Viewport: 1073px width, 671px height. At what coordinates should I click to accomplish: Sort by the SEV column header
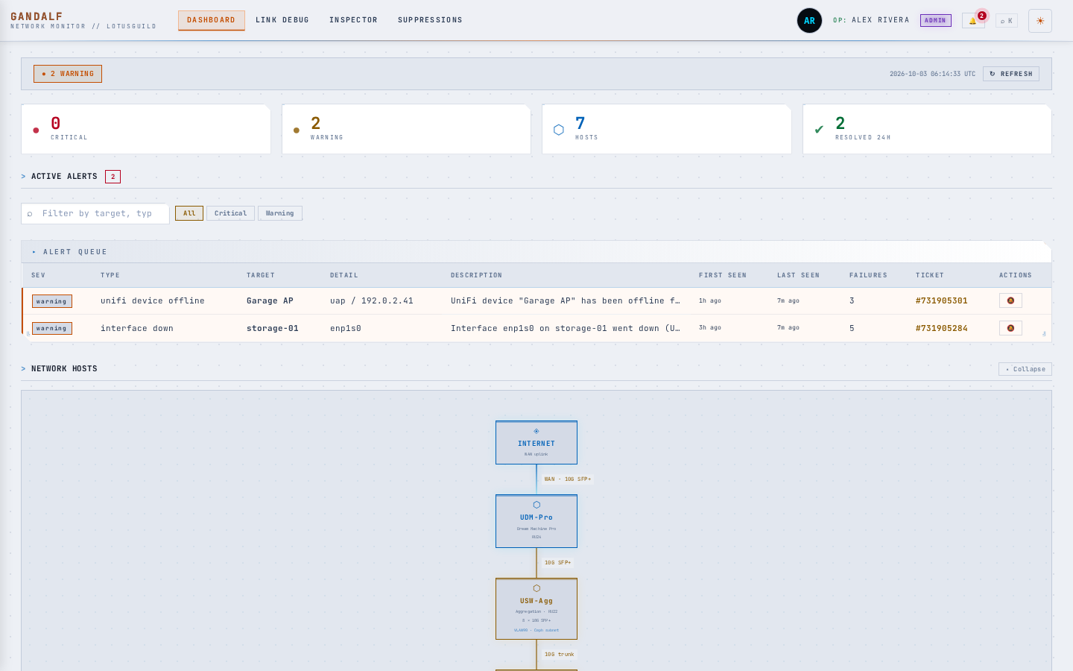[39, 275]
